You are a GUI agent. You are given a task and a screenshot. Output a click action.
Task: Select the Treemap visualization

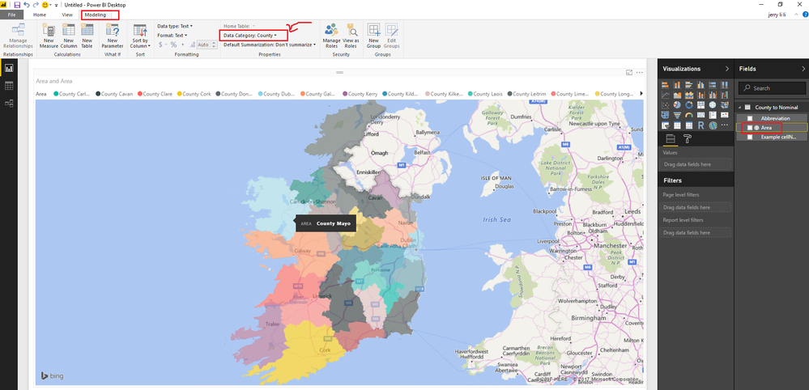701,105
